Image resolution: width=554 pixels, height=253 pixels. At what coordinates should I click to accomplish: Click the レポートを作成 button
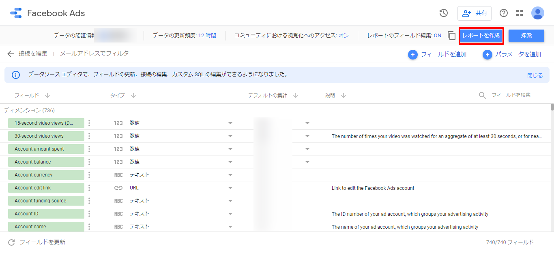coord(481,36)
